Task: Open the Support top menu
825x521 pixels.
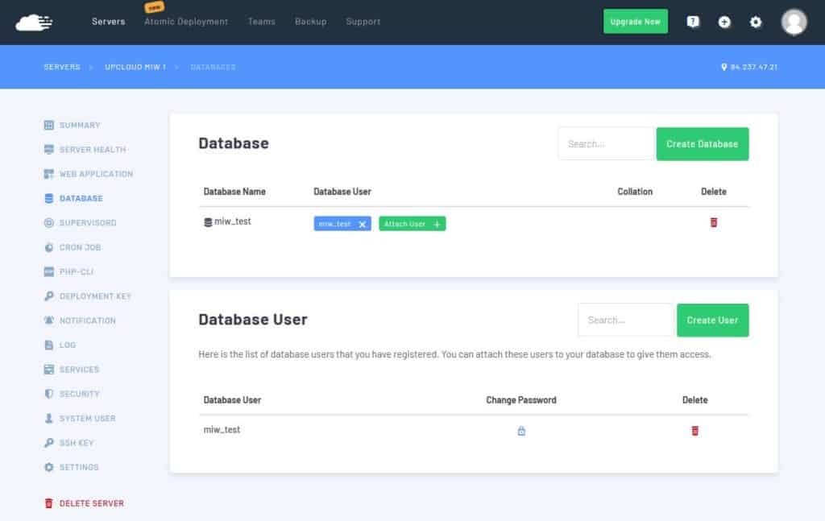Action: click(363, 22)
